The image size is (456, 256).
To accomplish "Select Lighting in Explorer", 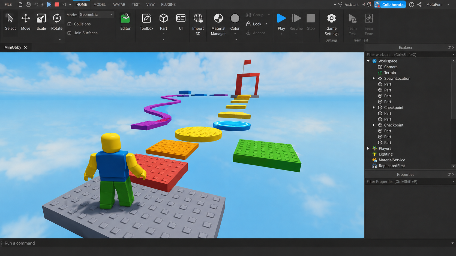I will tap(386, 154).
